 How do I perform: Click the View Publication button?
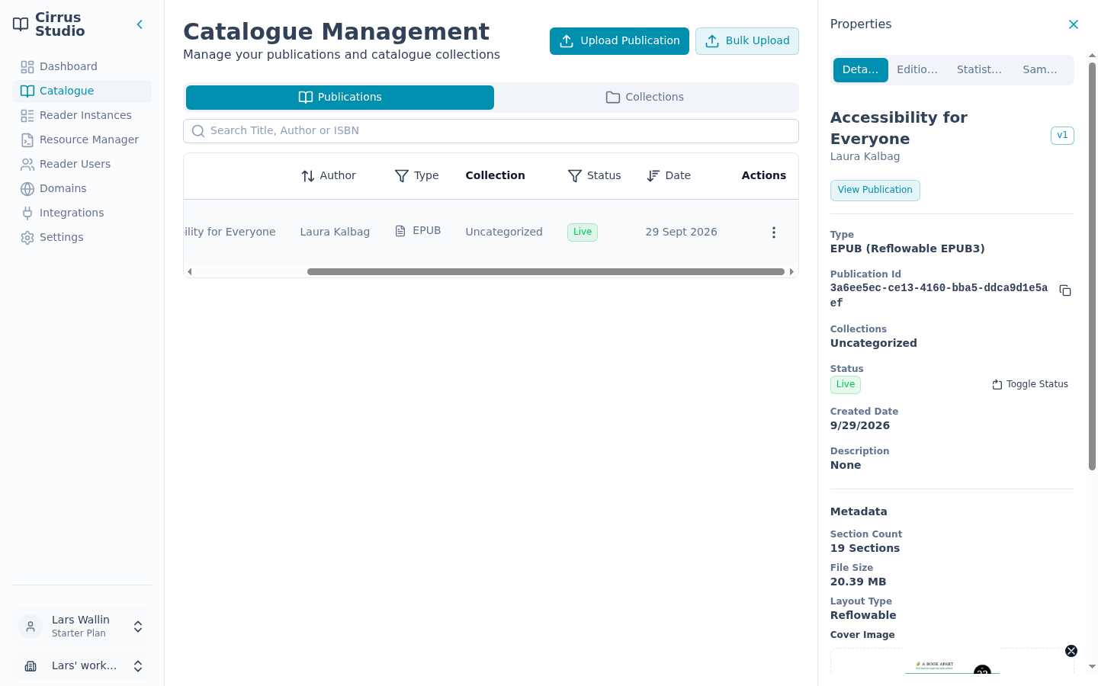point(875,191)
